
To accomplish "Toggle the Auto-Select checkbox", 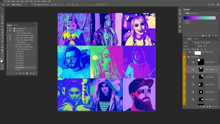I will (13, 4).
